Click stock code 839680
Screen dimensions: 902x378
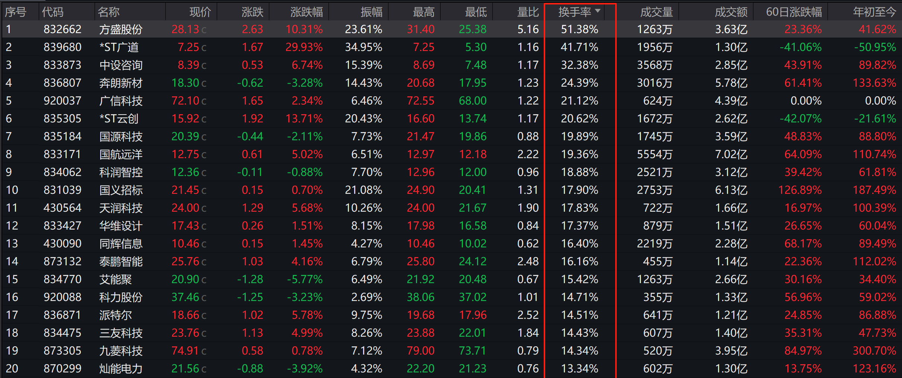(63, 47)
